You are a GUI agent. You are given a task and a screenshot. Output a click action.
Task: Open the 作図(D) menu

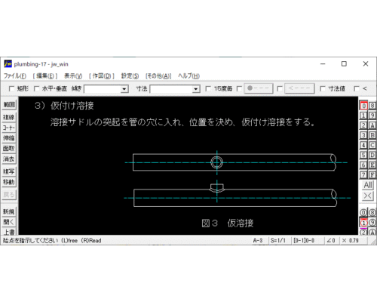coord(102,75)
